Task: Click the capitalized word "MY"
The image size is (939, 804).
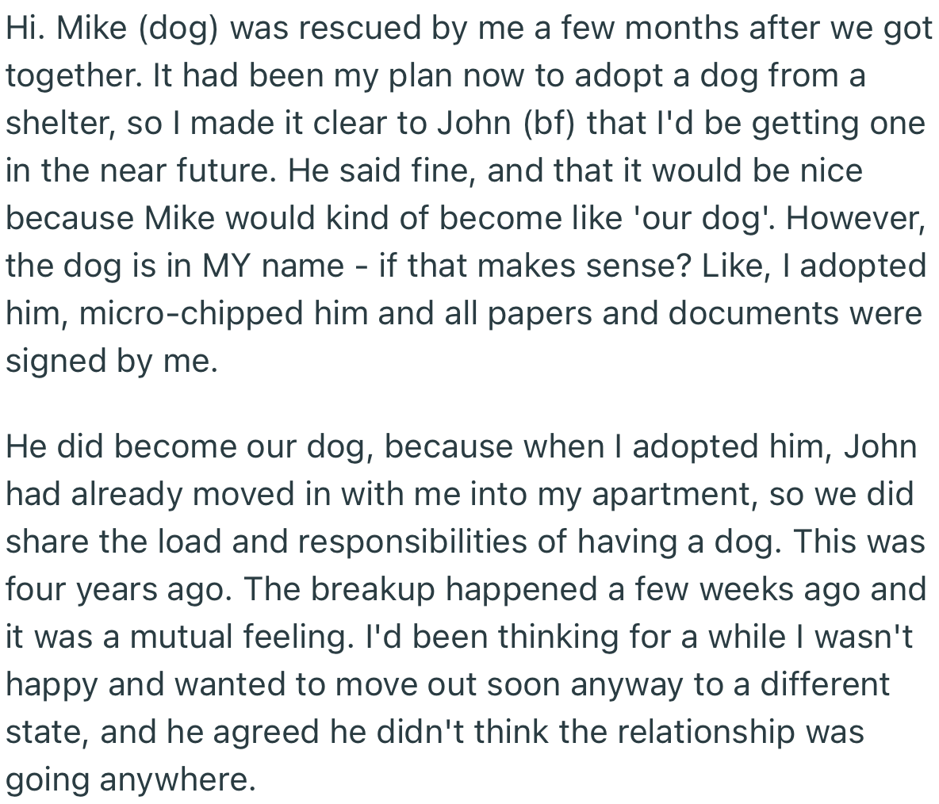Action: [x=226, y=267]
